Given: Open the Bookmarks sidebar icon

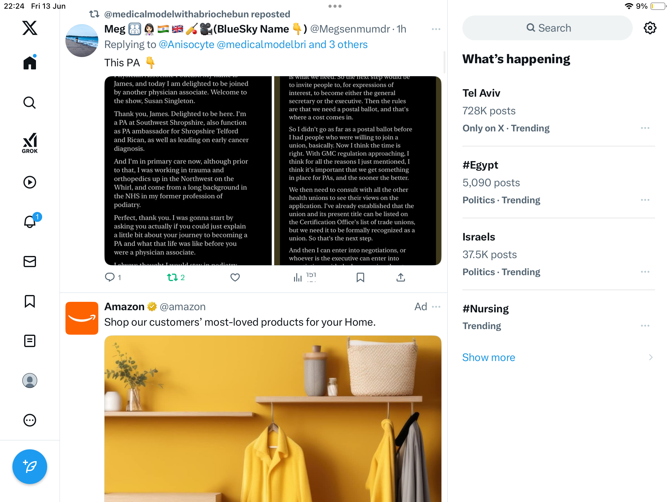Looking at the screenshot, I should (x=30, y=301).
